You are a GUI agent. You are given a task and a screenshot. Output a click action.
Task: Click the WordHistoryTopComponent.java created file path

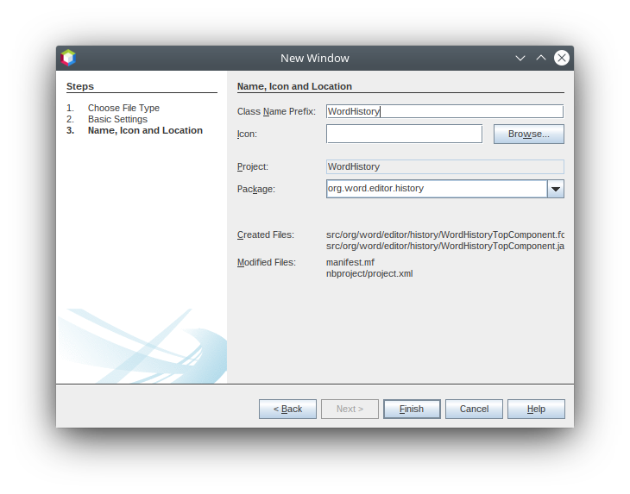click(444, 246)
